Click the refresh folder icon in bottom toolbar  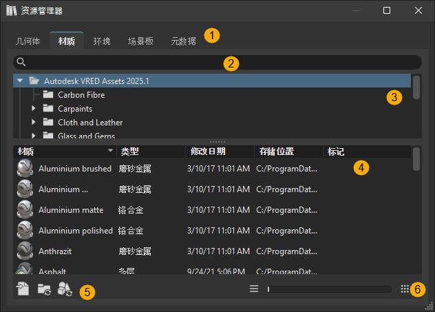pyautogui.click(x=44, y=289)
